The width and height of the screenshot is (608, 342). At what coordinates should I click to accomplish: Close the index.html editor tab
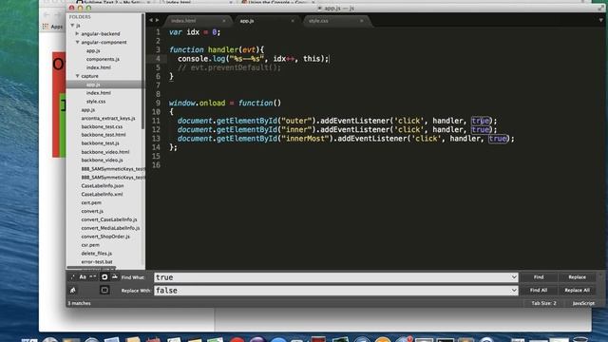pyautogui.click(x=224, y=21)
